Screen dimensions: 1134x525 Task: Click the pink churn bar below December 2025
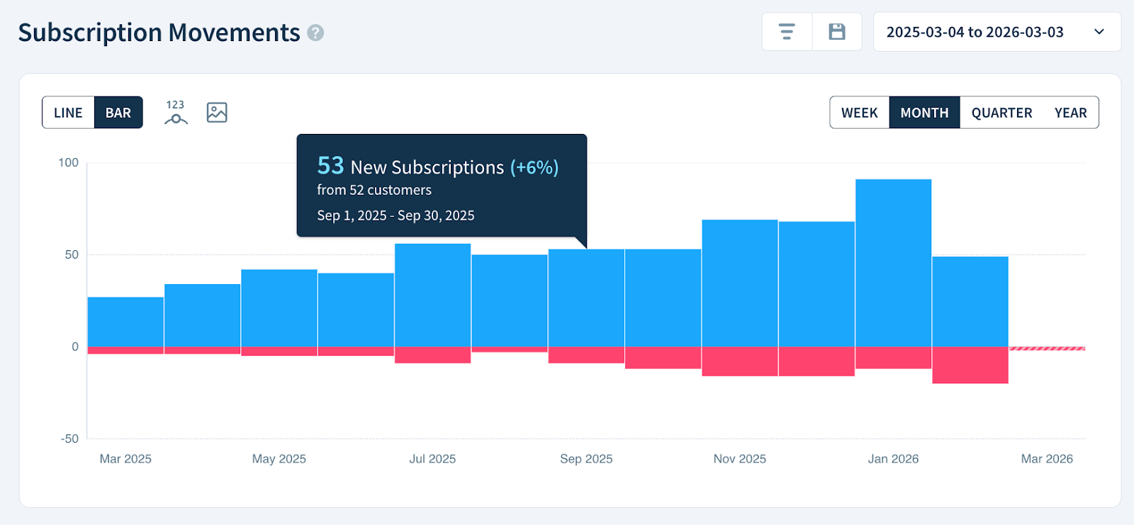[x=815, y=361]
